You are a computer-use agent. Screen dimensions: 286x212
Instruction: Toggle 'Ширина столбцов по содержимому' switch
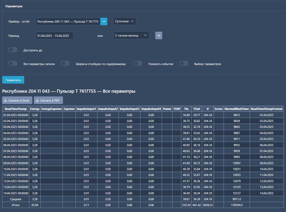65,64
